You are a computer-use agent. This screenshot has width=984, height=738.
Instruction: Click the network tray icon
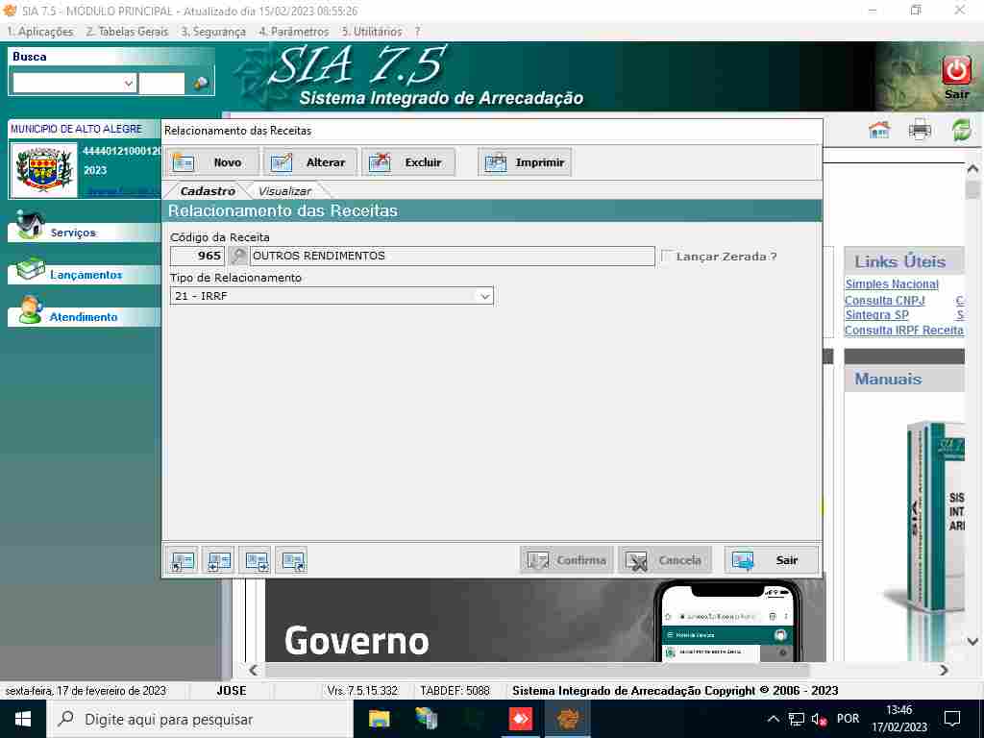pyautogui.click(x=796, y=719)
